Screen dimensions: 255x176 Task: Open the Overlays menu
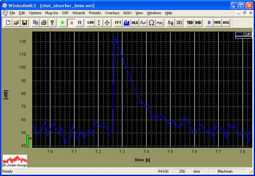[x=112, y=13]
